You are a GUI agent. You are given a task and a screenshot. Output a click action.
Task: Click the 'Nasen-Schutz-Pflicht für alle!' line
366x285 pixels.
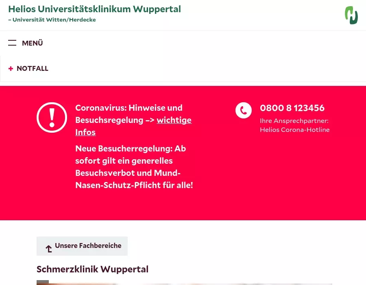(134, 185)
